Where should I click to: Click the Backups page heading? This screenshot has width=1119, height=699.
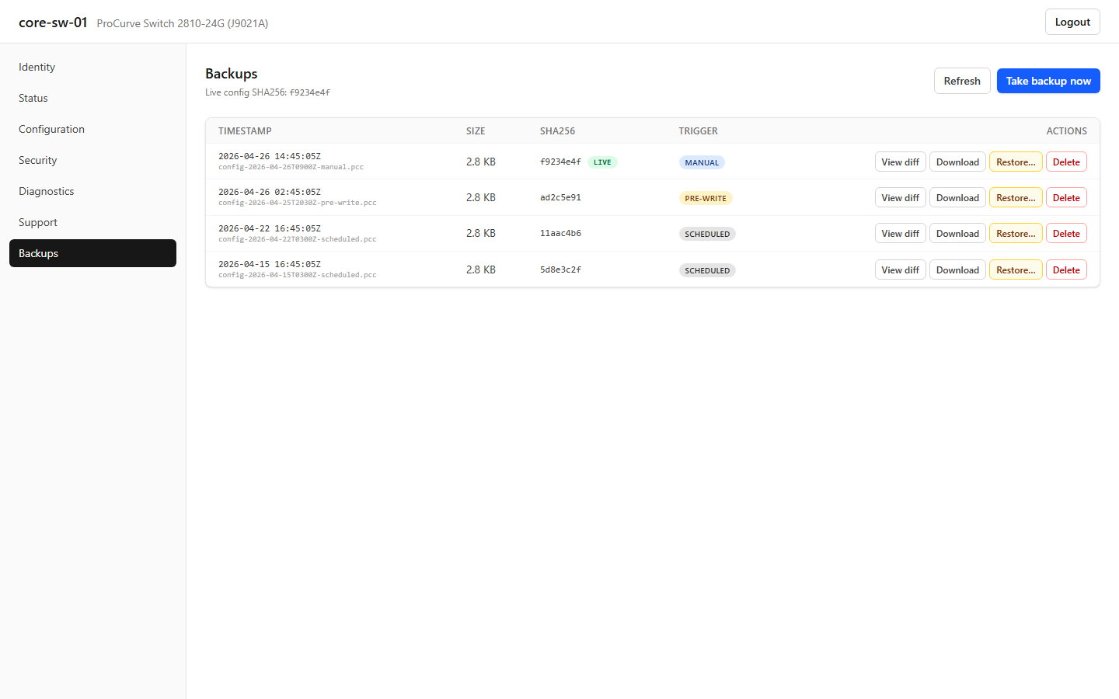(231, 74)
